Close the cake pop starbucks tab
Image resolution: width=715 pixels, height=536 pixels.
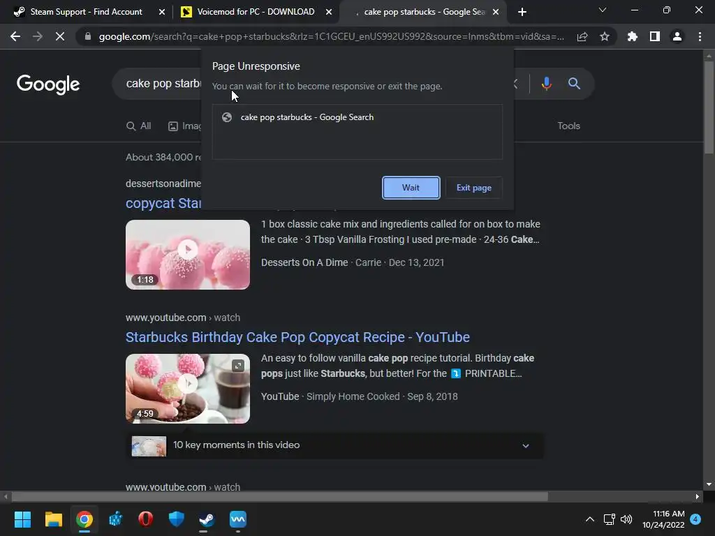point(496,12)
